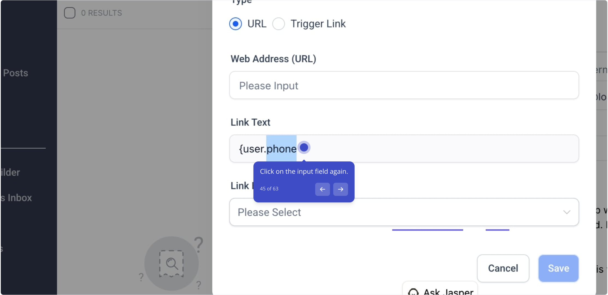Open the Please Select dropdown

(x=404, y=212)
